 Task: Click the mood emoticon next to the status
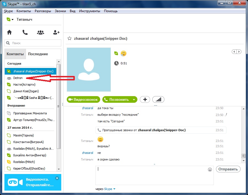click(x=124, y=53)
